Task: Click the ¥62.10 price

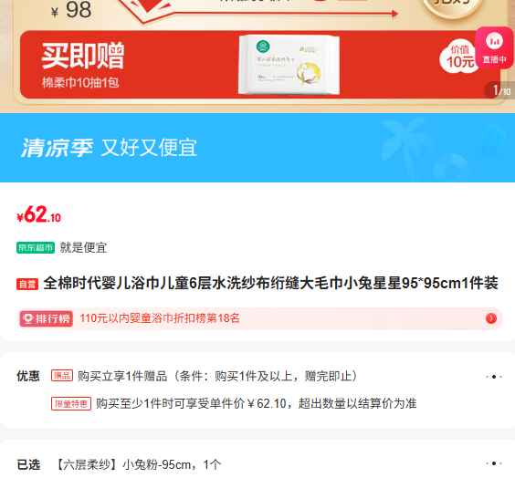Action: coord(38,214)
